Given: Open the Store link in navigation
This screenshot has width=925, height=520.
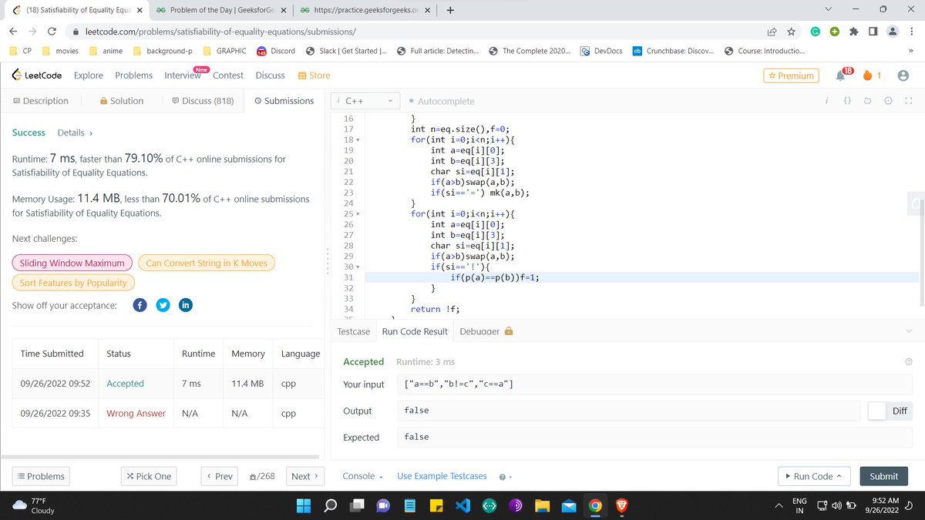Looking at the screenshot, I should coord(314,75).
